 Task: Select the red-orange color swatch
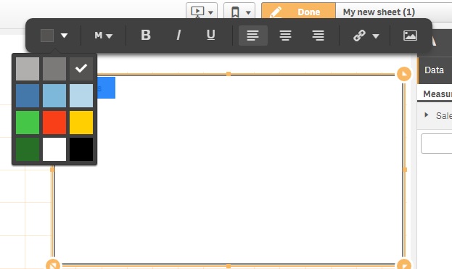(x=54, y=123)
